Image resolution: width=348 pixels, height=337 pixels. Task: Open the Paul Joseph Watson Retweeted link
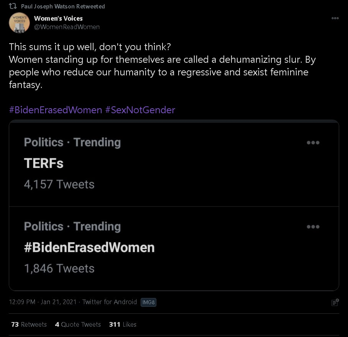click(63, 7)
